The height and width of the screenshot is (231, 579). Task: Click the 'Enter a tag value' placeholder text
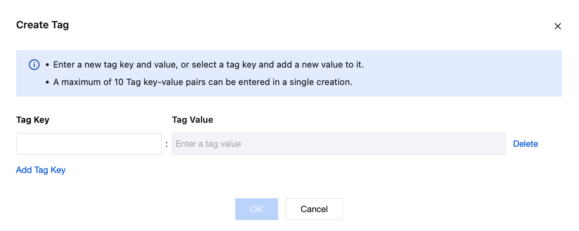click(208, 144)
